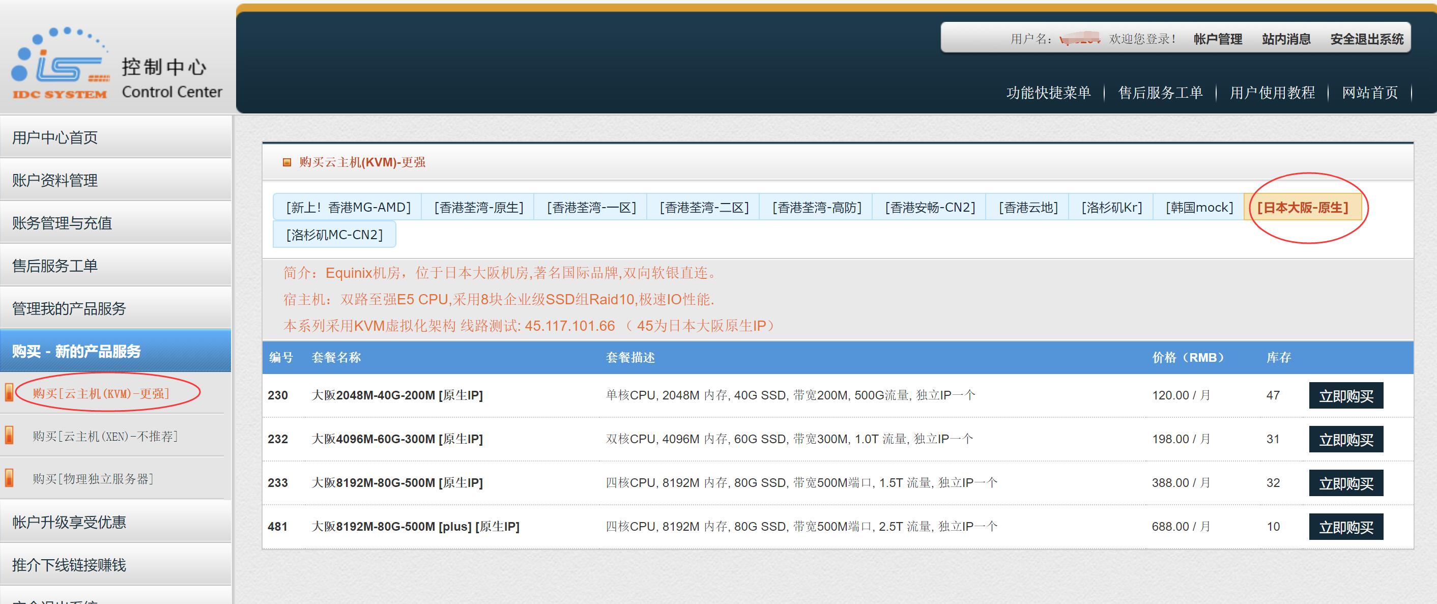Click orange icon beside 购买[云主机(KVM)-更强]

(x=9, y=393)
